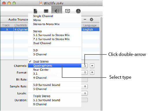Click the Wildlife.m4v title file icon
Screen dimensions: 154x111
[41, 3]
